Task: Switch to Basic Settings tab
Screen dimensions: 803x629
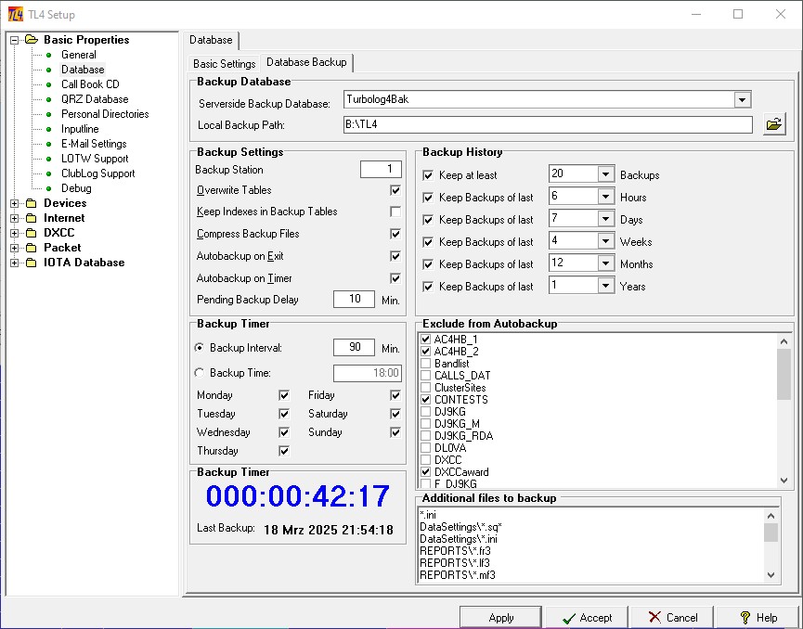Action: pyautogui.click(x=225, y=64)
